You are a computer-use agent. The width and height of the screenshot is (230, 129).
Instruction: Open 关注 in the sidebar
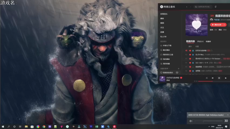coord(162,28)
